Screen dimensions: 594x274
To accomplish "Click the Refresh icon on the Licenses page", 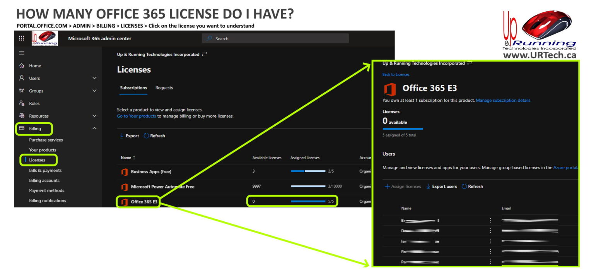I will pyautogui.click(x=146, y=136).
